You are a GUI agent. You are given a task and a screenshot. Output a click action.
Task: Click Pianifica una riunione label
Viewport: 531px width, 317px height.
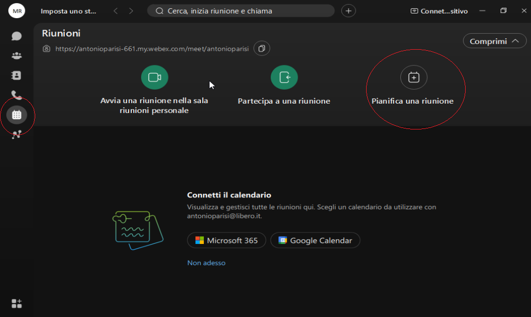[412, 101]
